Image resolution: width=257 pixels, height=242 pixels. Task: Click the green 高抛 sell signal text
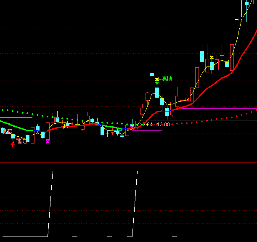[167, 79]
